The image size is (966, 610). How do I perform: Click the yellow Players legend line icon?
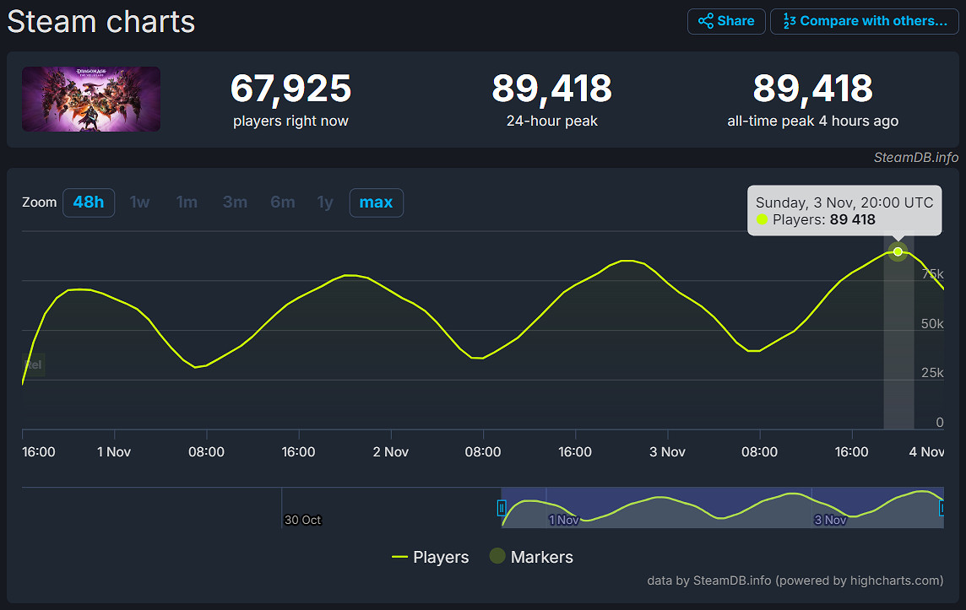pos(399,557)
